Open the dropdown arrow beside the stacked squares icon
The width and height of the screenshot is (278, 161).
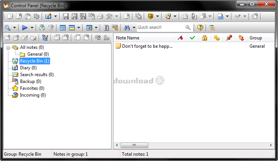(175, 16)
